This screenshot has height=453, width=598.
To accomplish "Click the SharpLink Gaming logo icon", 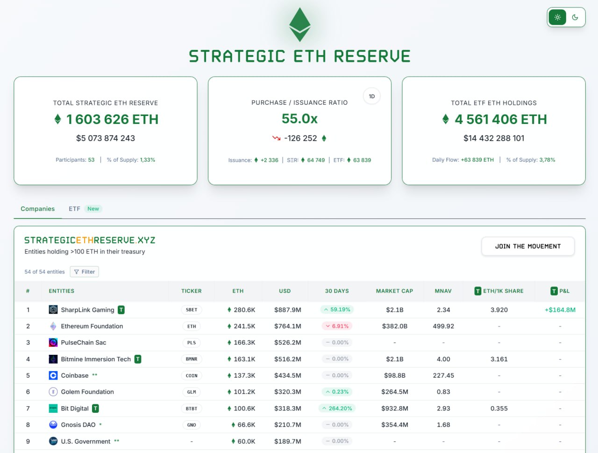I will (53, 309).
